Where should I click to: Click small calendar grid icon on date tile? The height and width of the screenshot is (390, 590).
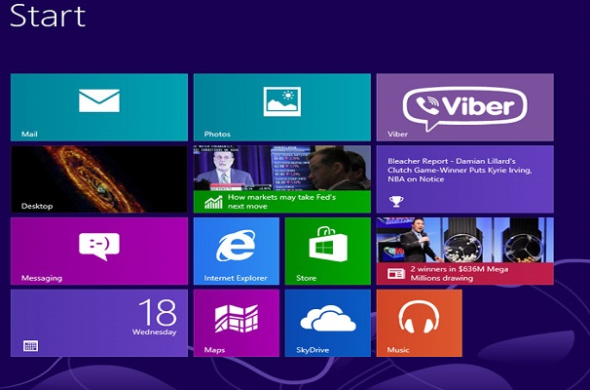[31, 345]
